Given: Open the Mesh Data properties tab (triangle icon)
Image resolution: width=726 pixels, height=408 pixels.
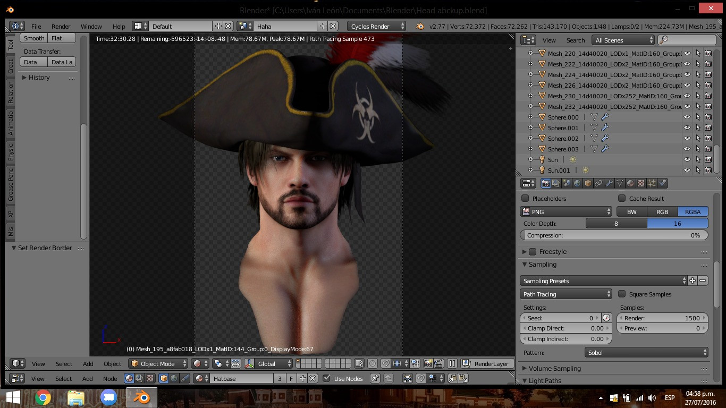Looking at the screenshot, I should tap(620, 183).
